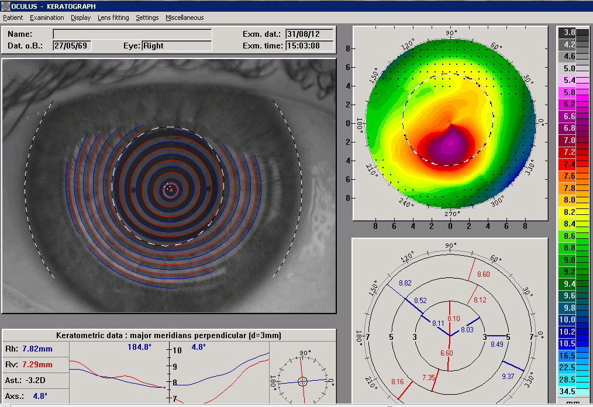Click the exam time field 15:03:08
Image resolution: width=593 pixels, height=407 pixels.
coord(309,46)
